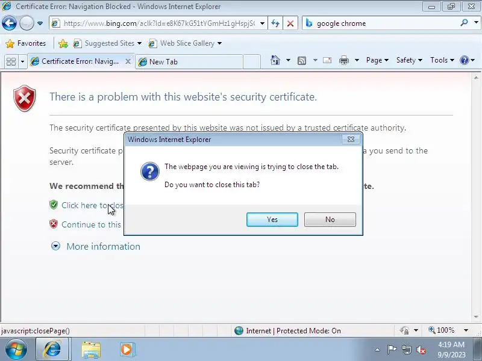Click 'Click here to close' link
The height and width of the screenshot is (361, 482).
[x=92, y=205]
